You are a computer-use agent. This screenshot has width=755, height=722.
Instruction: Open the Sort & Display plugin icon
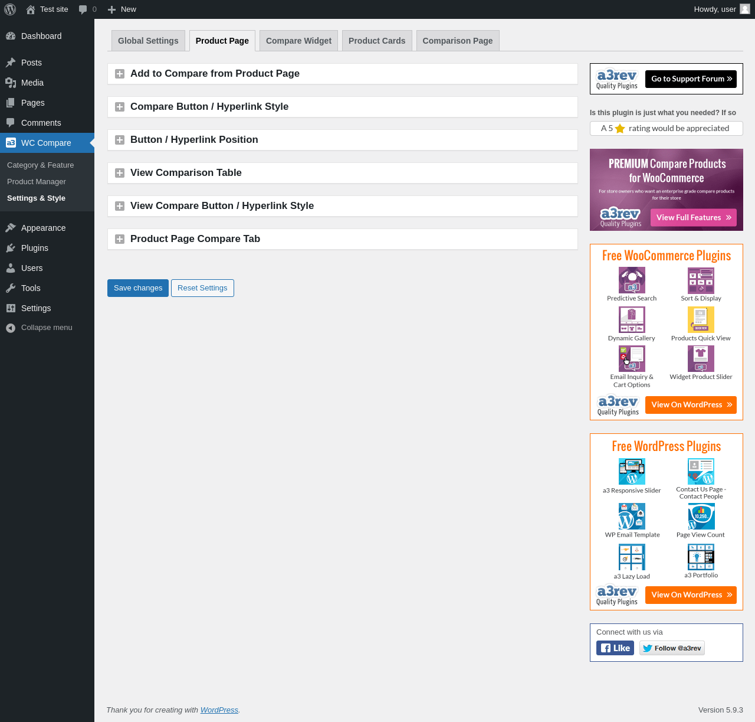tap(701, 280)
